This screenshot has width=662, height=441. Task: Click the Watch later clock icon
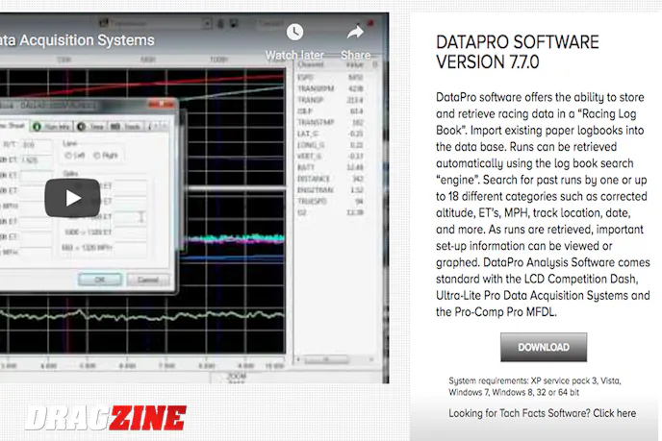[x=293, y=34]
